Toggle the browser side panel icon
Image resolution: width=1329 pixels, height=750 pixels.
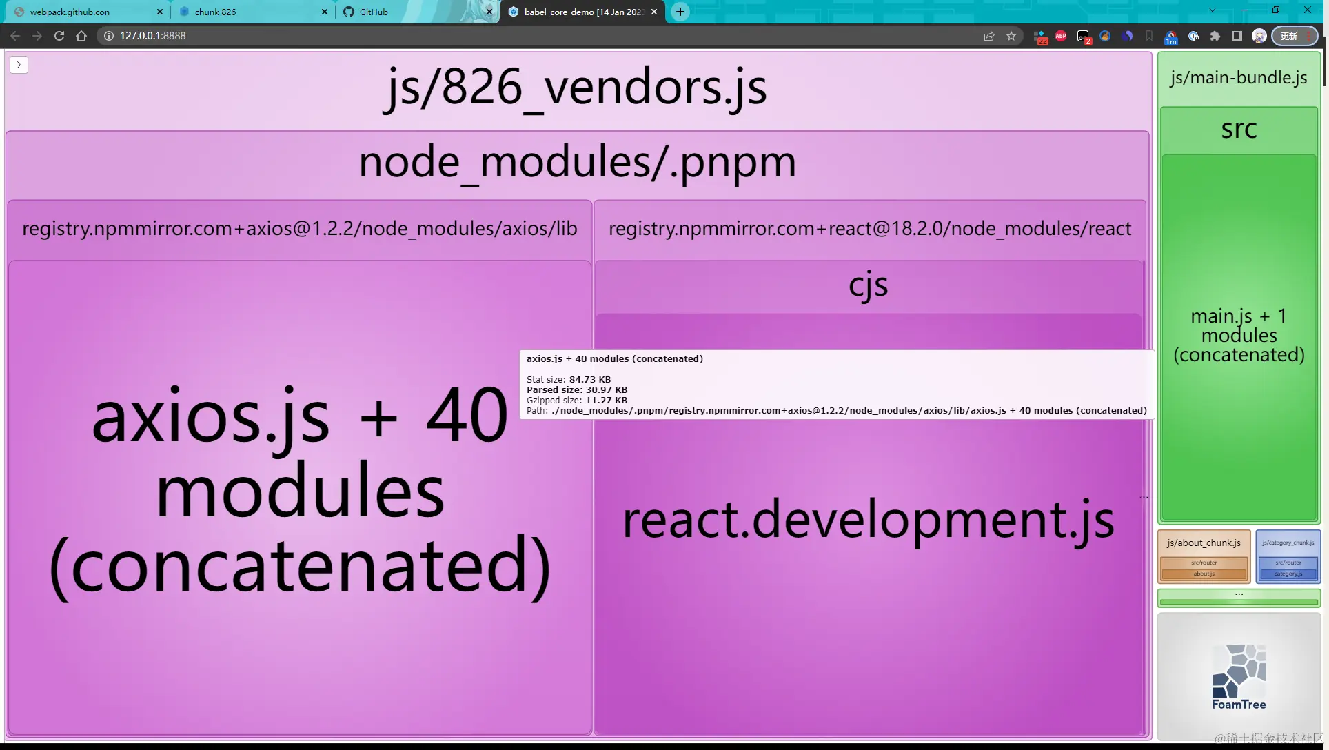[x=1237, y=36]
